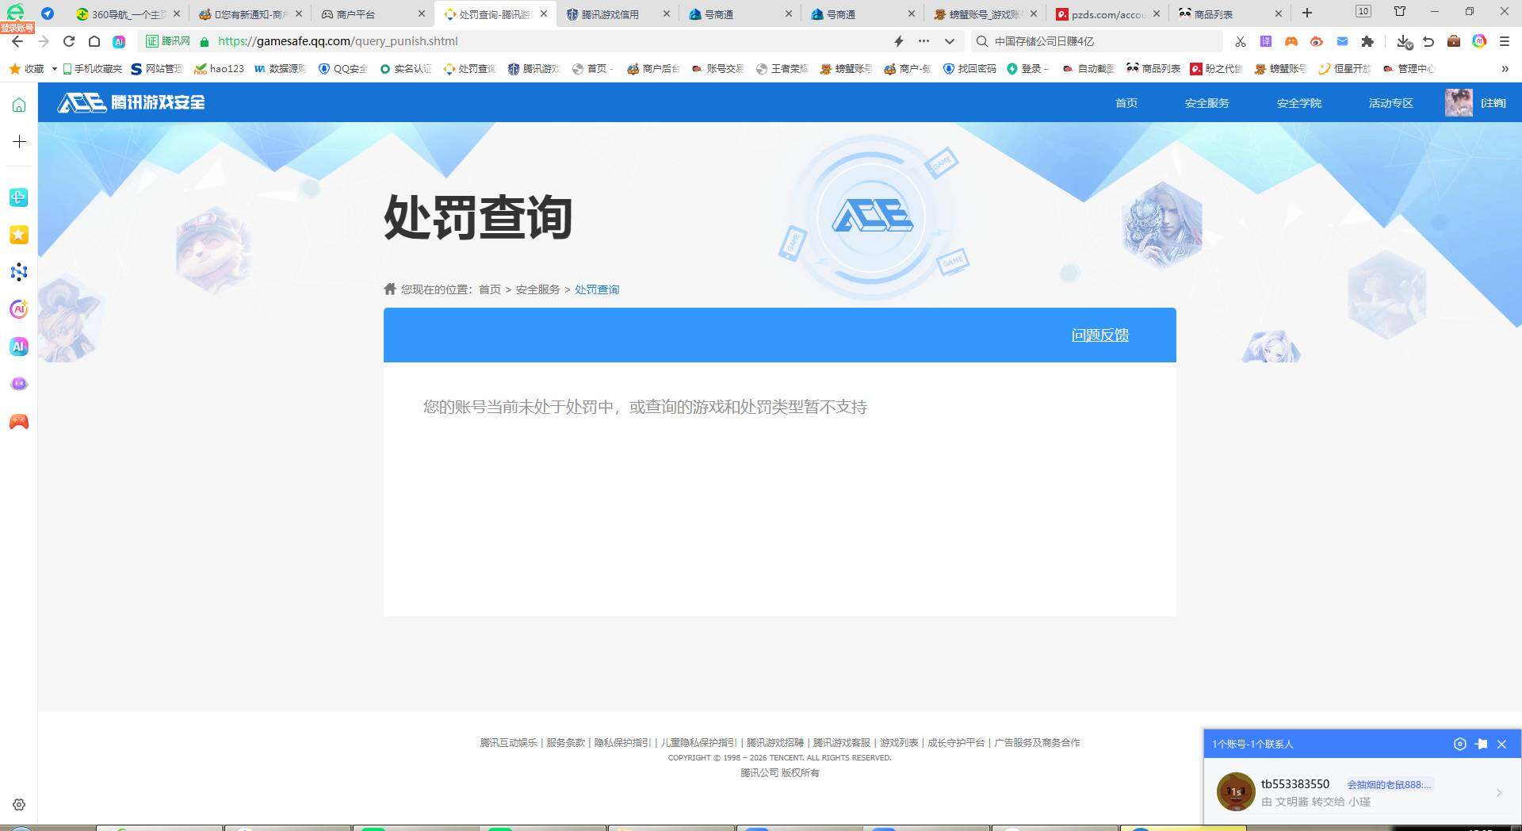Switch to the 腾讯游戏信用 tab
This screenshot has height=831, width=1522.
pos(618,14)
